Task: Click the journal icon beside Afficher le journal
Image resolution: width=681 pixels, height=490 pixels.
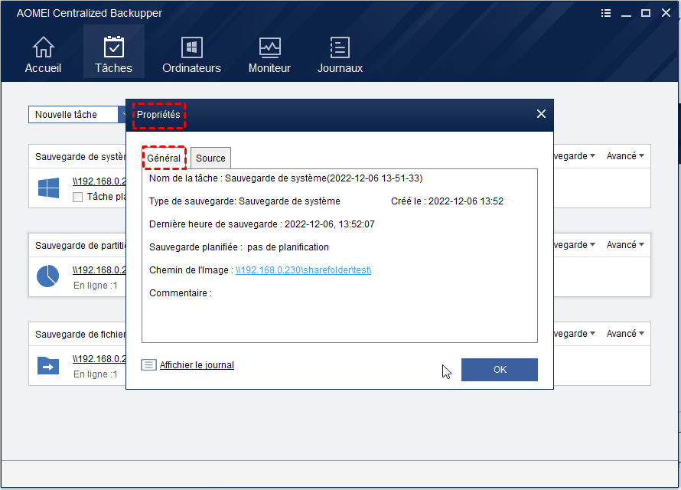Action: point(148,365)
